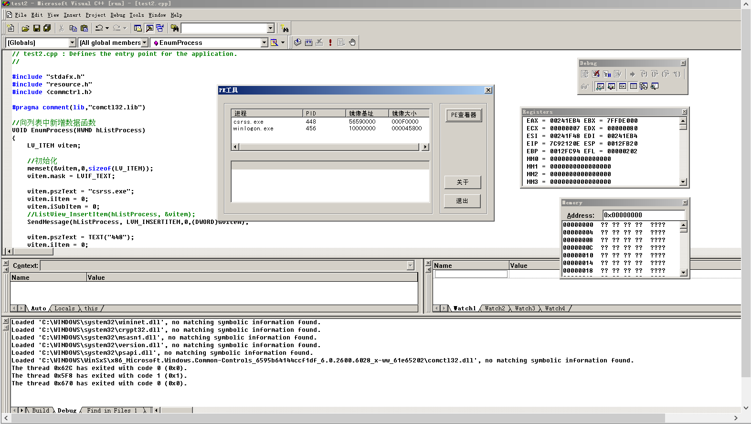Screen dimensions: 751x424
Task: Click the Memory window Address input field
Action: click(x=644, y=215)
